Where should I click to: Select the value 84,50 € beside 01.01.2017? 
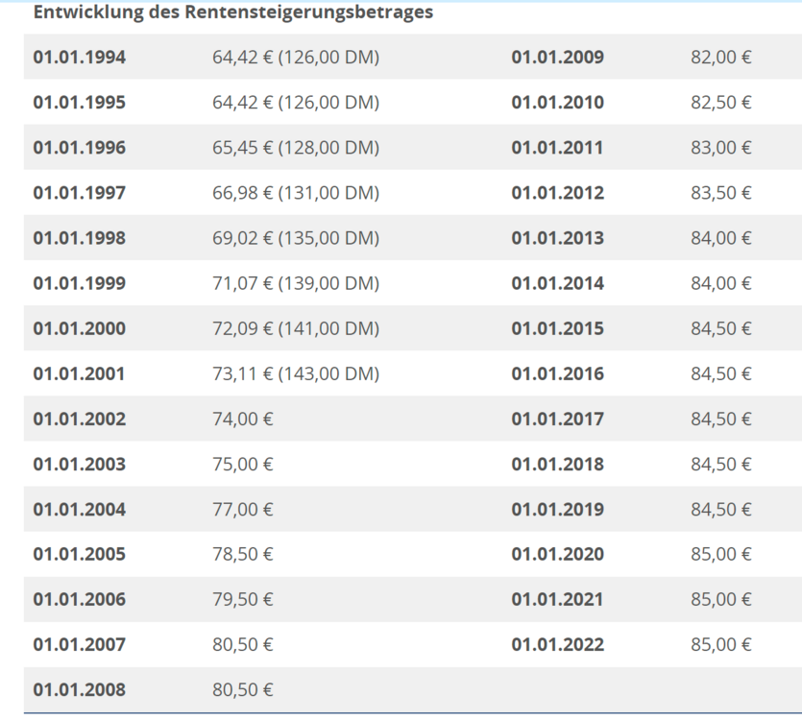coord(721,419)
